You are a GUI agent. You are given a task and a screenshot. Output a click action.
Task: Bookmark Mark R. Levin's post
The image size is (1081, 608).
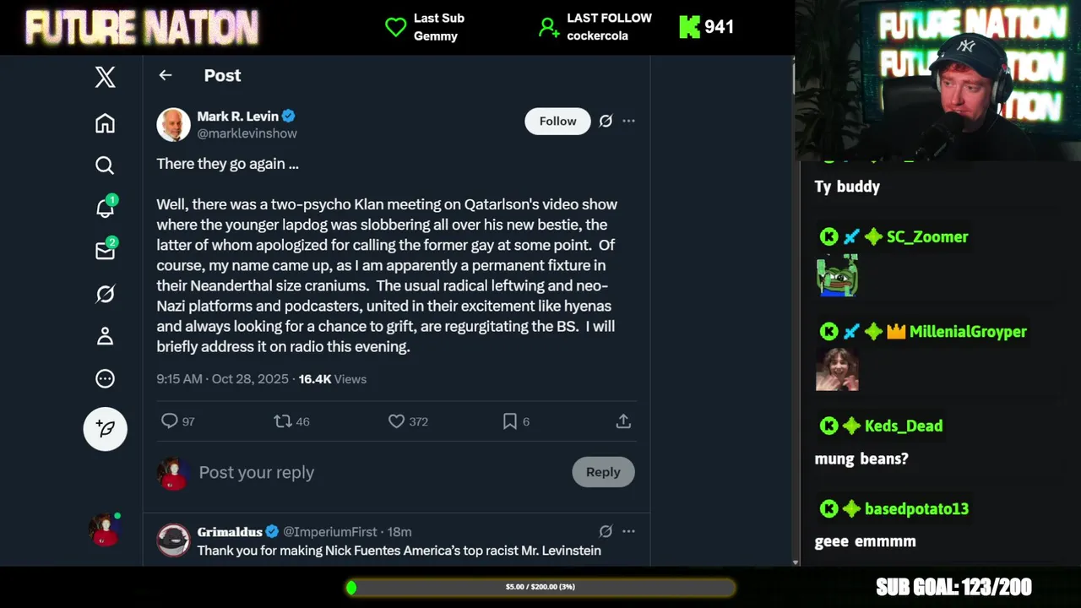tap(510, 421)
